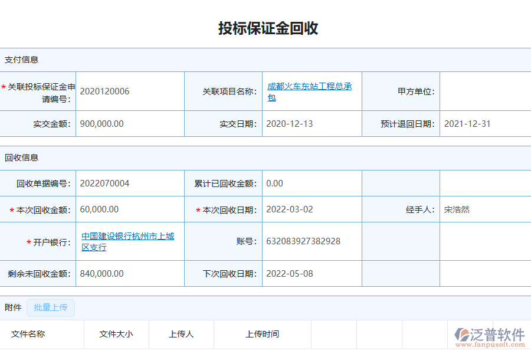Select the 经手人 name 宋浩然
The image size is (531, 354).
coord(455,209)
